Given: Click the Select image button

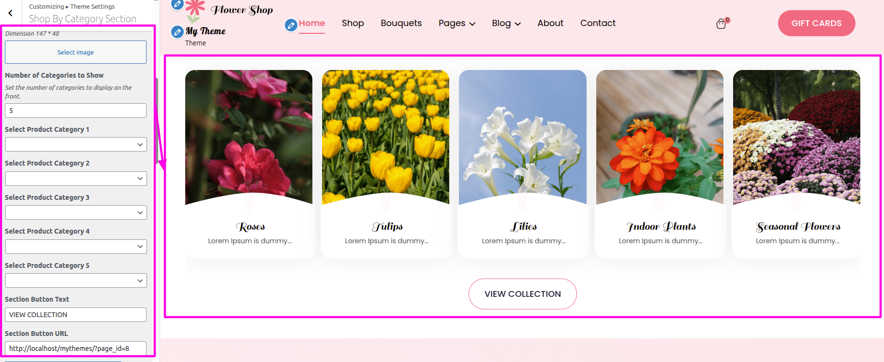Looking at the screenshot, I should [x=75, y=52].
